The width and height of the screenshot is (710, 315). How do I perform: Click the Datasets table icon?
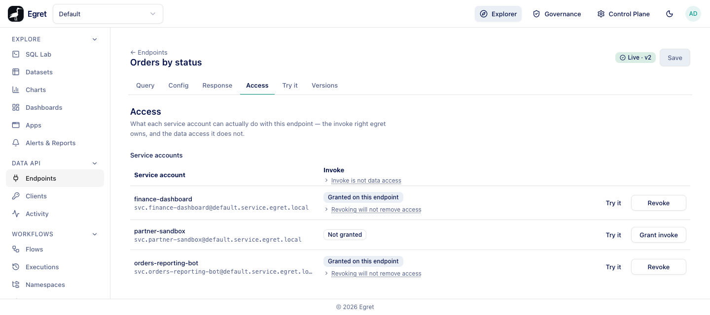pyautogui.click(x=16, y=72)
